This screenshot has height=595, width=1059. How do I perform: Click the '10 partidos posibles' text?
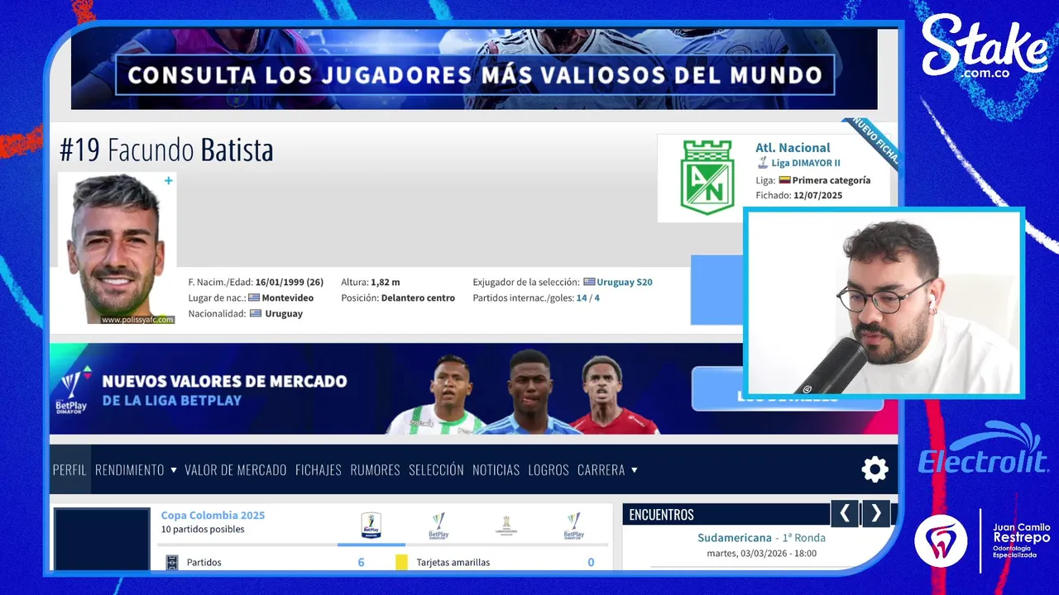click(x=203, y=529)
